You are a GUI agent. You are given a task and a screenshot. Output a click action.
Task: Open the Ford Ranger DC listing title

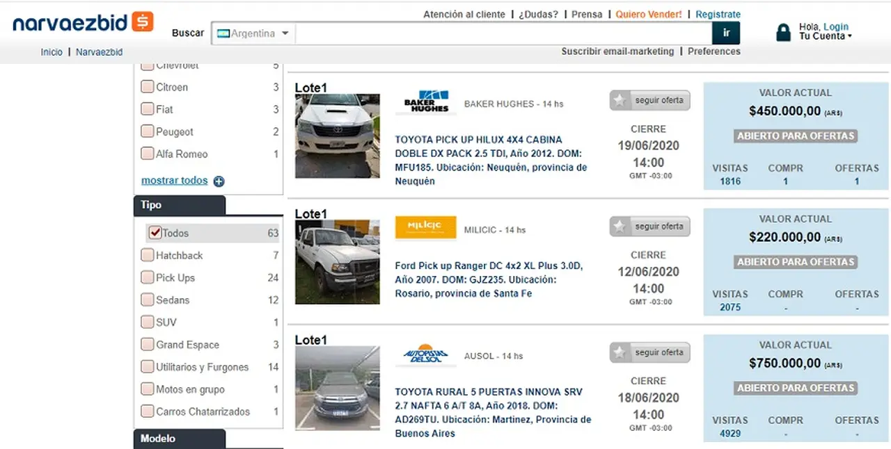pos(489,279)
